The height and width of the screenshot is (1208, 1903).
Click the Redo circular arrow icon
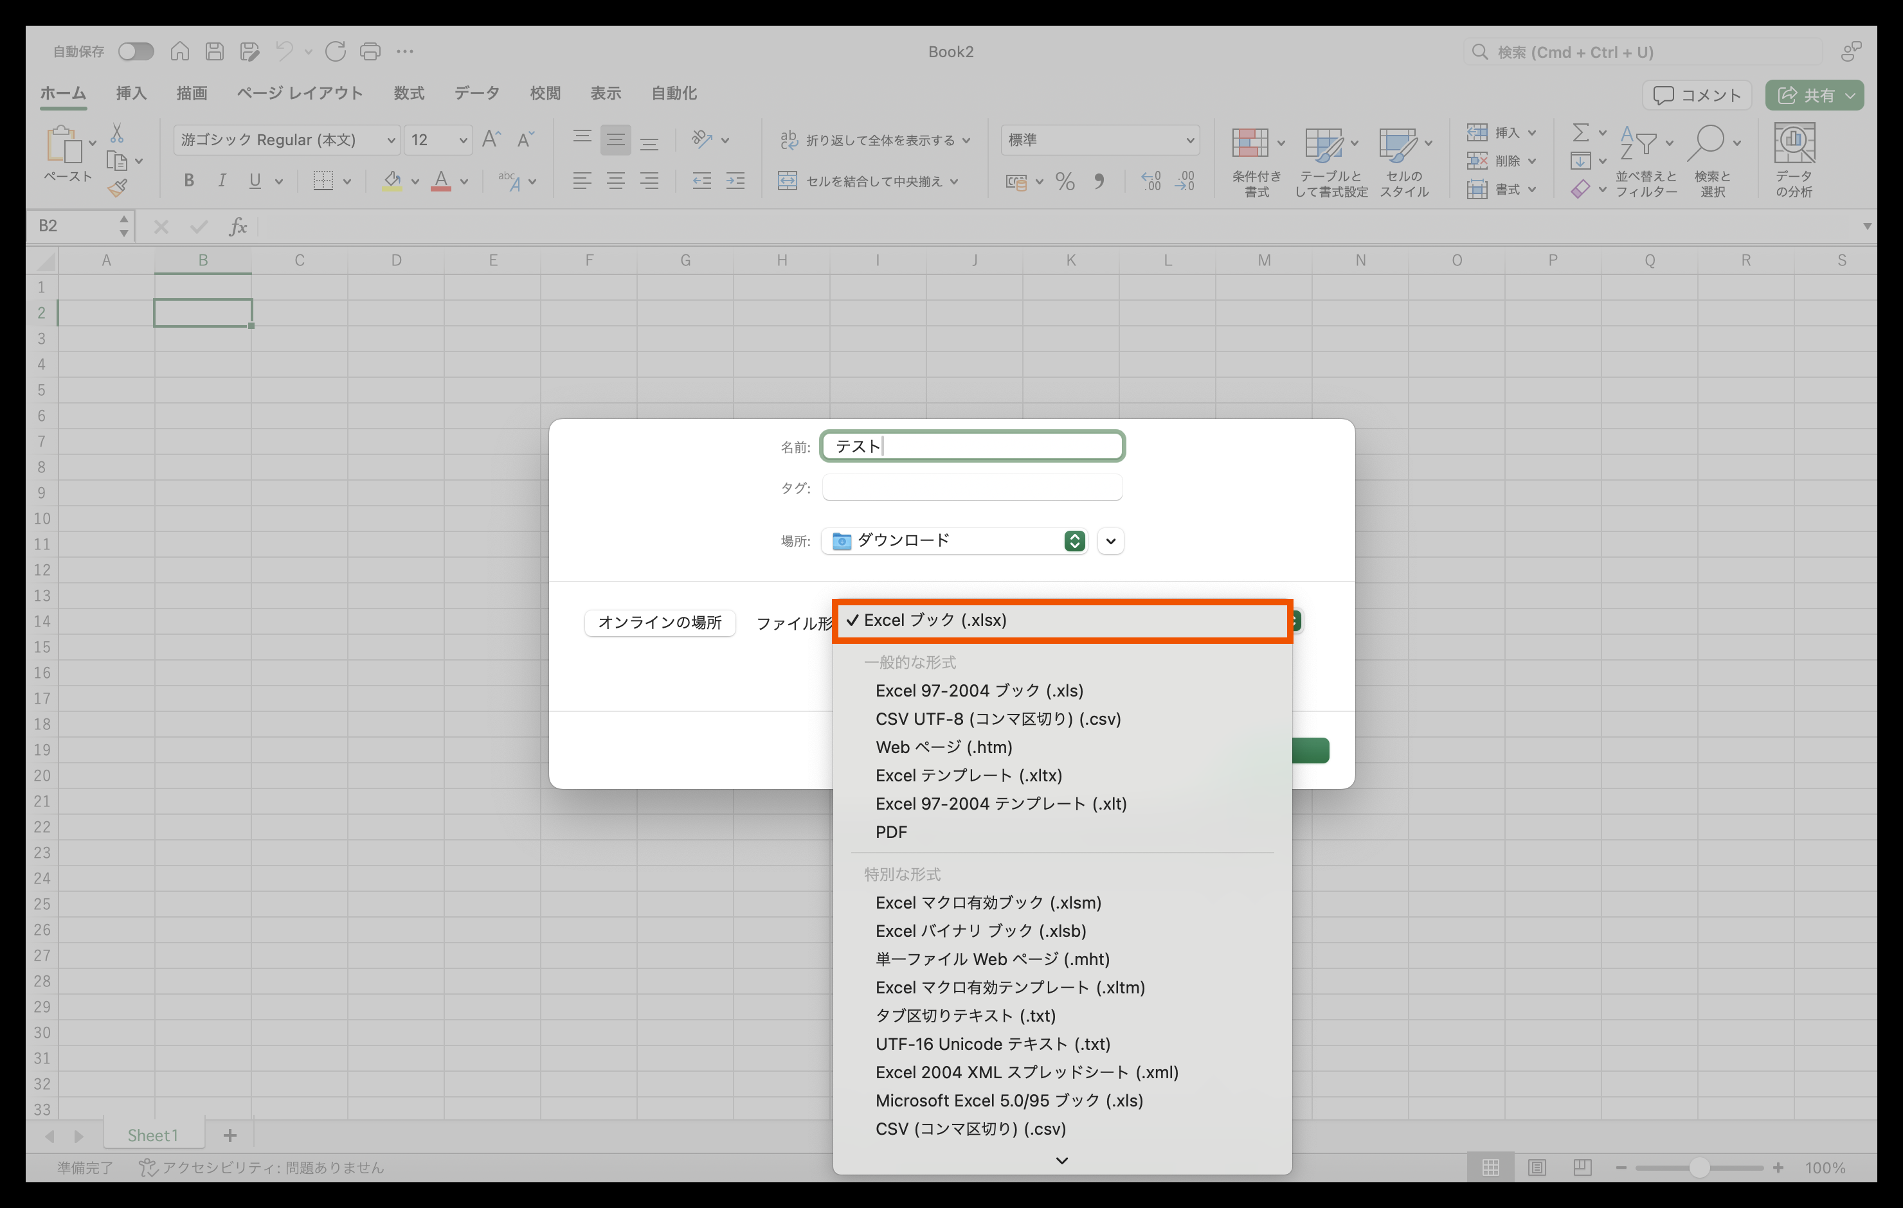pos(335,51)
